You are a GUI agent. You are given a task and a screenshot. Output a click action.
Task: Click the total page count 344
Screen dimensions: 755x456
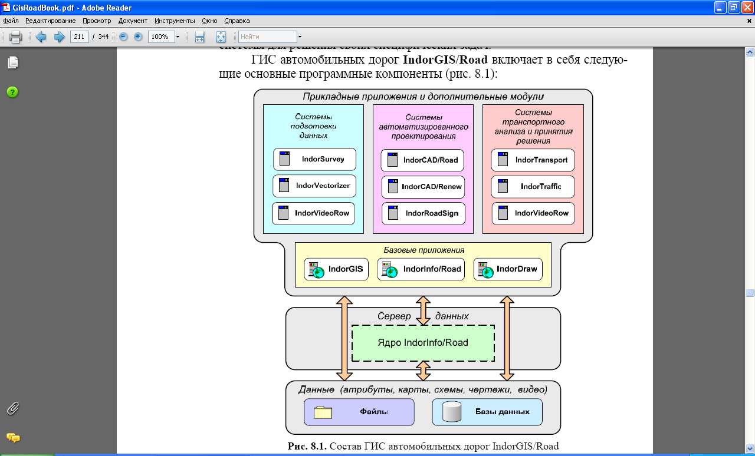(x=103, y=37)
